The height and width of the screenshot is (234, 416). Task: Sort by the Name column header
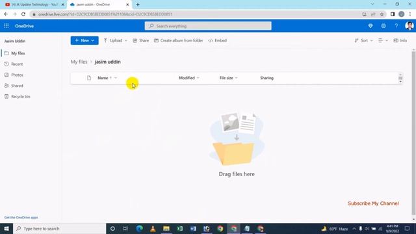[x=103, y=78]
